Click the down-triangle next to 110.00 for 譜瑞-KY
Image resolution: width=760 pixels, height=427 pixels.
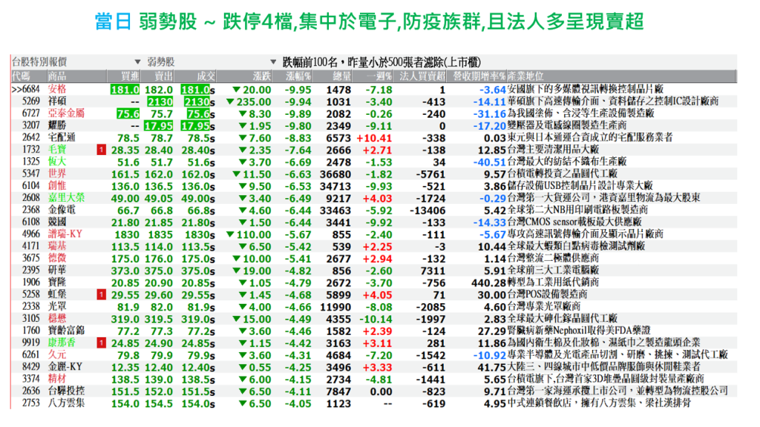pyautogui.click(x=229, y=234)
